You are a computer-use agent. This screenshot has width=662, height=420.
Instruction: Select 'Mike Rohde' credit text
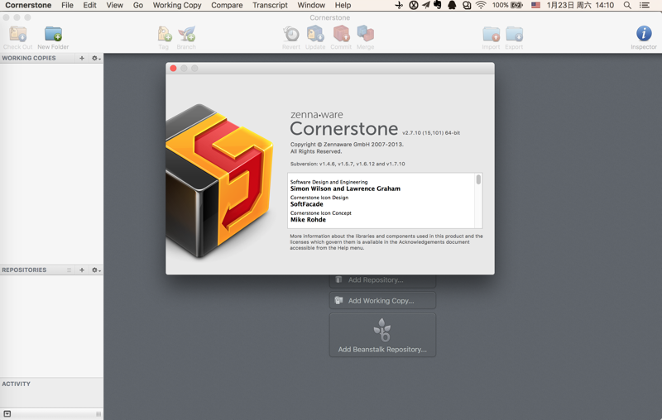[308, 220]
